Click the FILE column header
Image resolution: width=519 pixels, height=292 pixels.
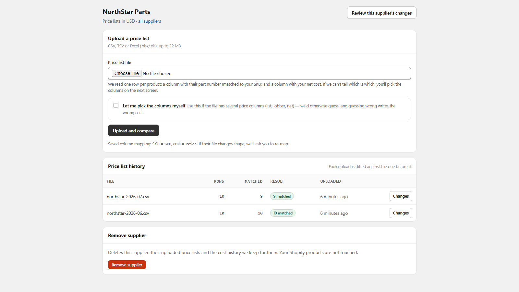[x=110, y=181]
